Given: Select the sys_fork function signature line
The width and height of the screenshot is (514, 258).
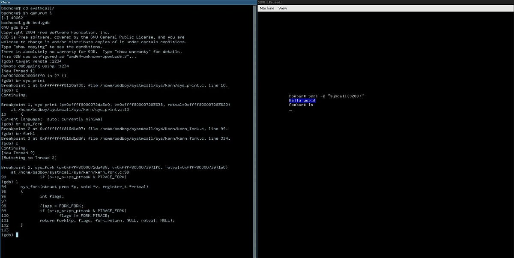Looking at the screenshot, I should pos(86,186).
